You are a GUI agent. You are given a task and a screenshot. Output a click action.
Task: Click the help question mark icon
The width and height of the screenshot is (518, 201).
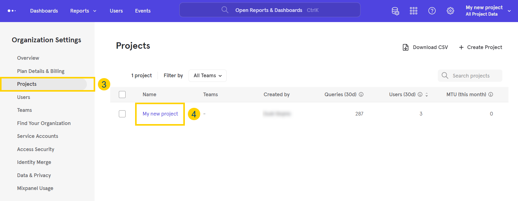[432, 11]
